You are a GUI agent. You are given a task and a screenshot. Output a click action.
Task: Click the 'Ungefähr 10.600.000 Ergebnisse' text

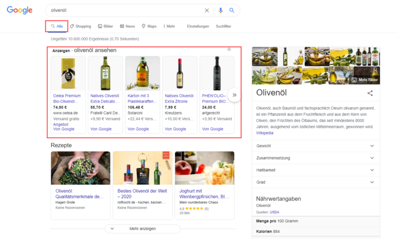point(95,39)
